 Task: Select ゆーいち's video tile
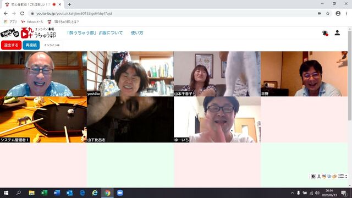tap(217, 119)
